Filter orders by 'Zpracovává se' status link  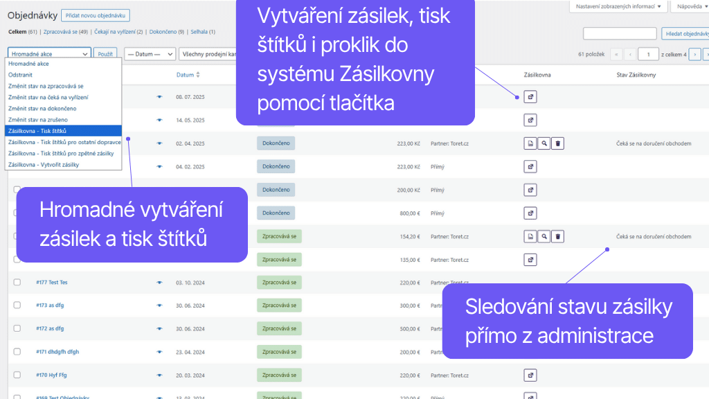click(x=65, y=32)
